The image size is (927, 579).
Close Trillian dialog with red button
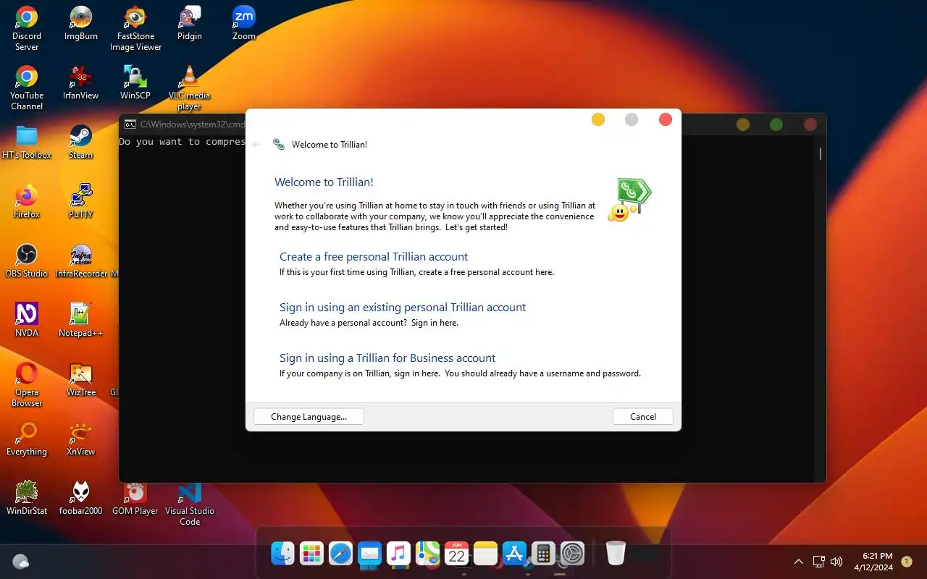(665, 119)
